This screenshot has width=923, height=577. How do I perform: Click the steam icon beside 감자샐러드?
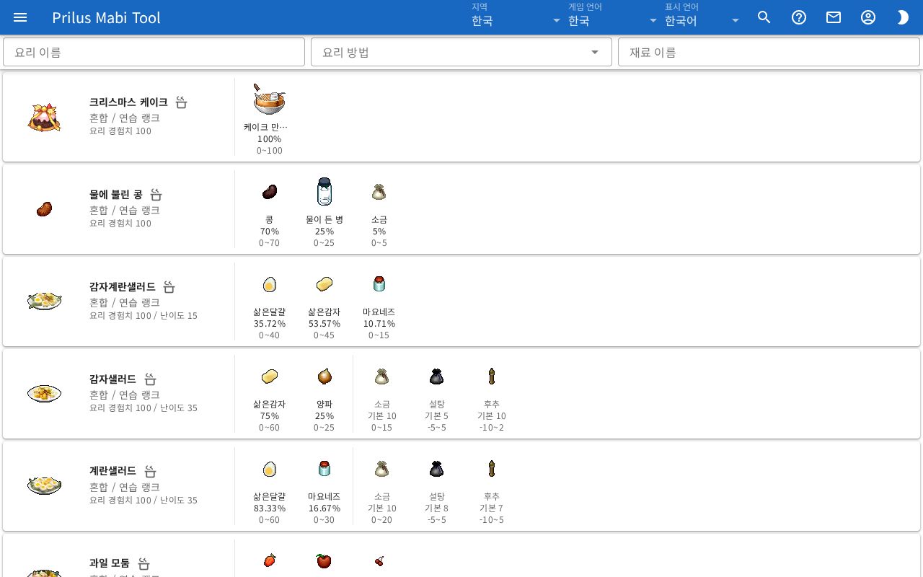tap(150, 379)
